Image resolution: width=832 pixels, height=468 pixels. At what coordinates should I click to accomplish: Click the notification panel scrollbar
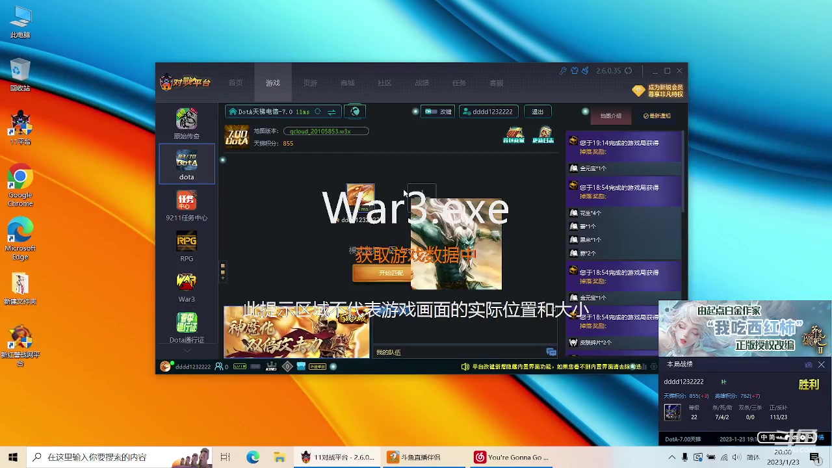[x=683, y=170]
